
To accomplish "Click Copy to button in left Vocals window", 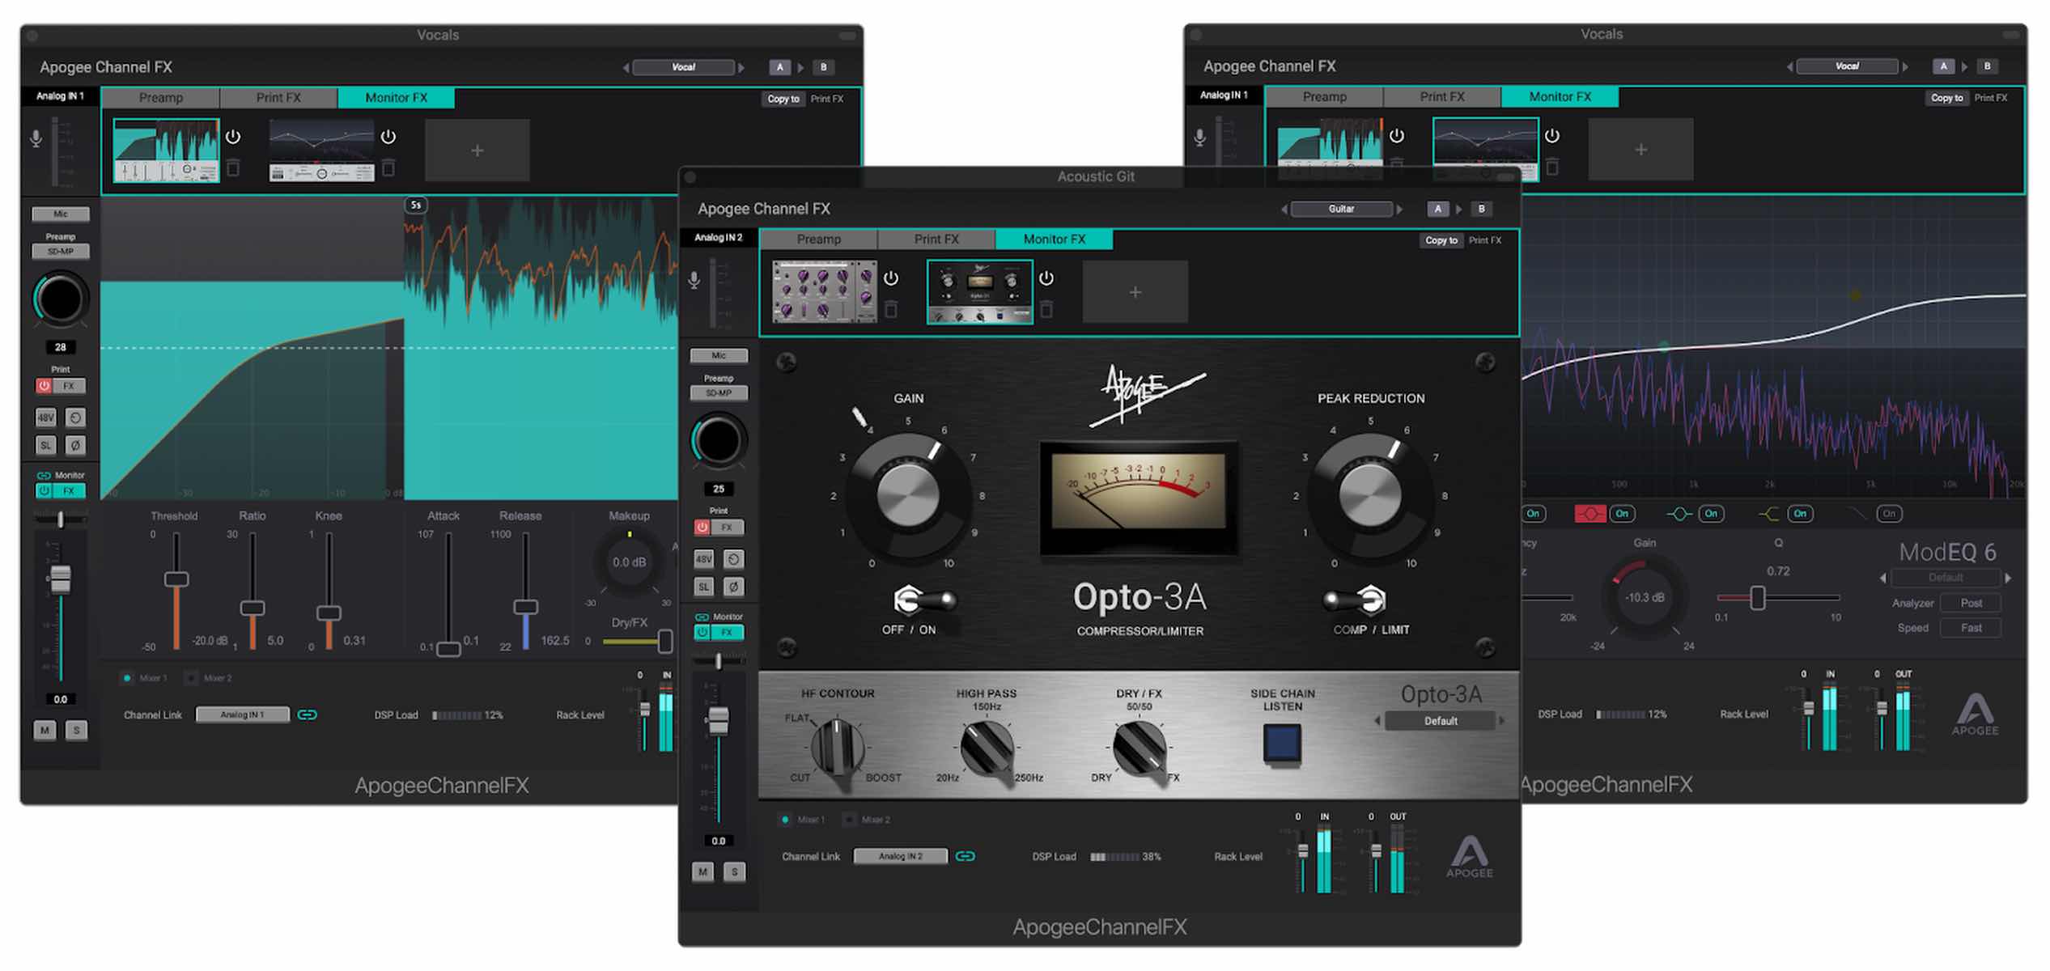I will tap(783, 99).
